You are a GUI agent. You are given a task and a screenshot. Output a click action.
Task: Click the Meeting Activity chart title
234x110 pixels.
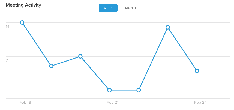click(23, 5)
